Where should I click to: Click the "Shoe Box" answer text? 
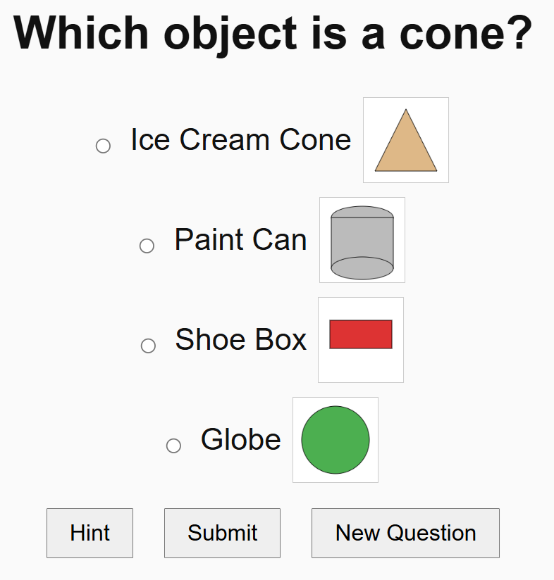click(x=241, y=340)
